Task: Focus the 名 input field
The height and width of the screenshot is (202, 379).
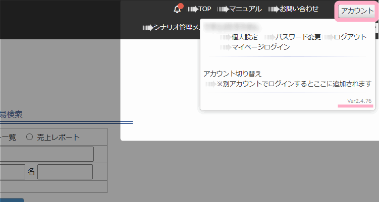Action: [65, 171]
